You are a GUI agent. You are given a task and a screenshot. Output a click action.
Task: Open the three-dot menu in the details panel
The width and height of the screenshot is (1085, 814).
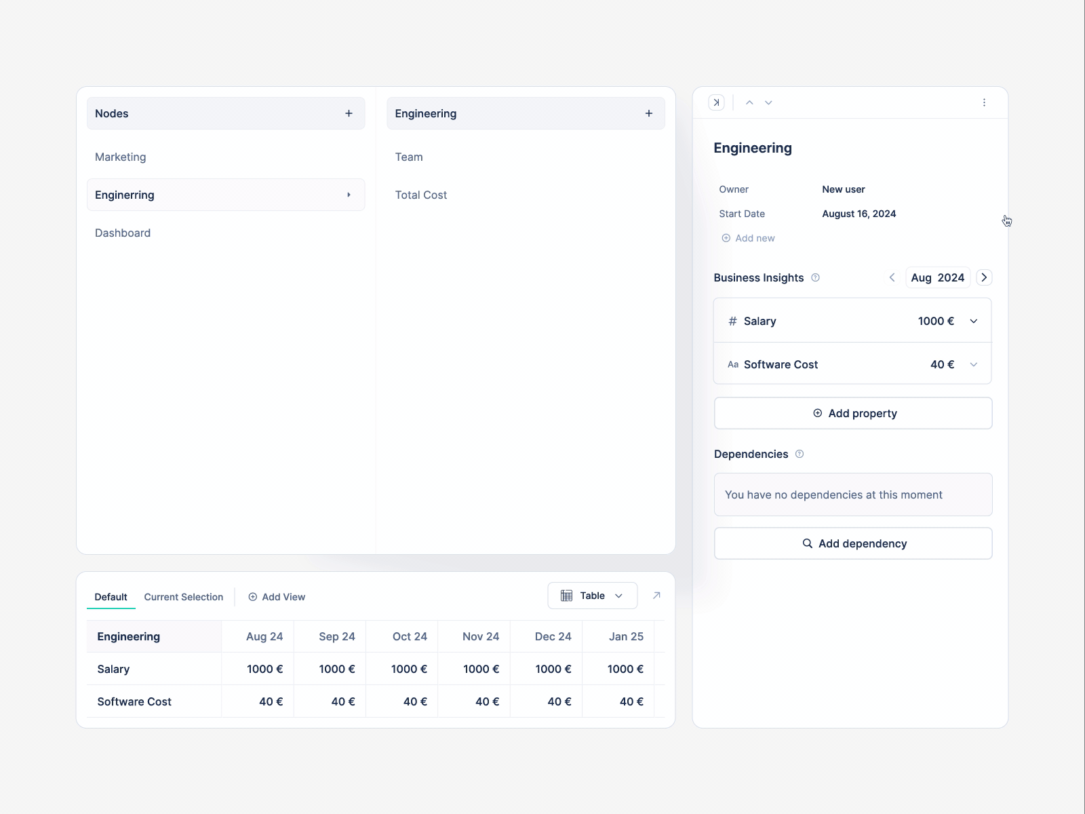click(x=985, y=102)
